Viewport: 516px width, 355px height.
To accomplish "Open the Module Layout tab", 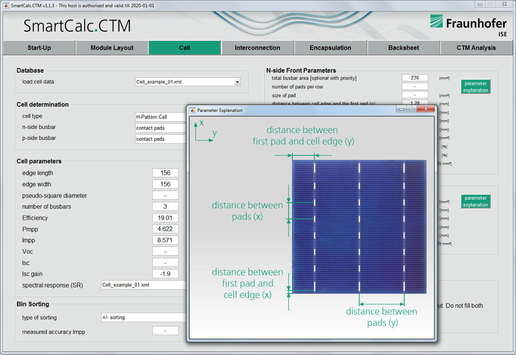I will (x=112, y=48).
